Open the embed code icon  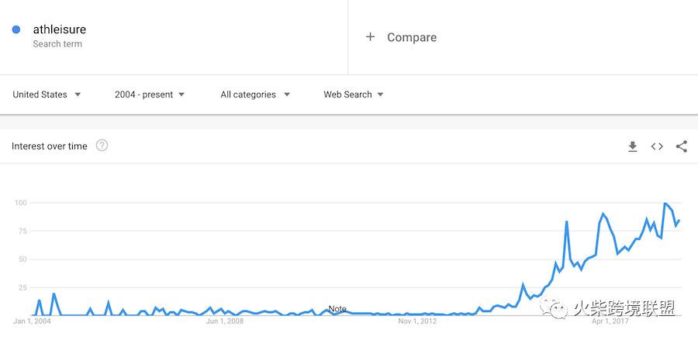tap(657, 146)
